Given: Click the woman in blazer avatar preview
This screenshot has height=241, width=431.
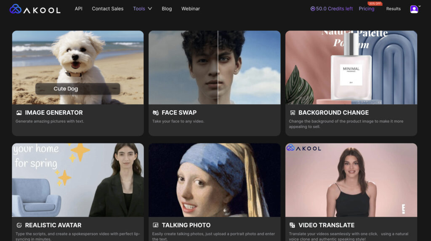Looking at the screenshot, I should 78,180.
